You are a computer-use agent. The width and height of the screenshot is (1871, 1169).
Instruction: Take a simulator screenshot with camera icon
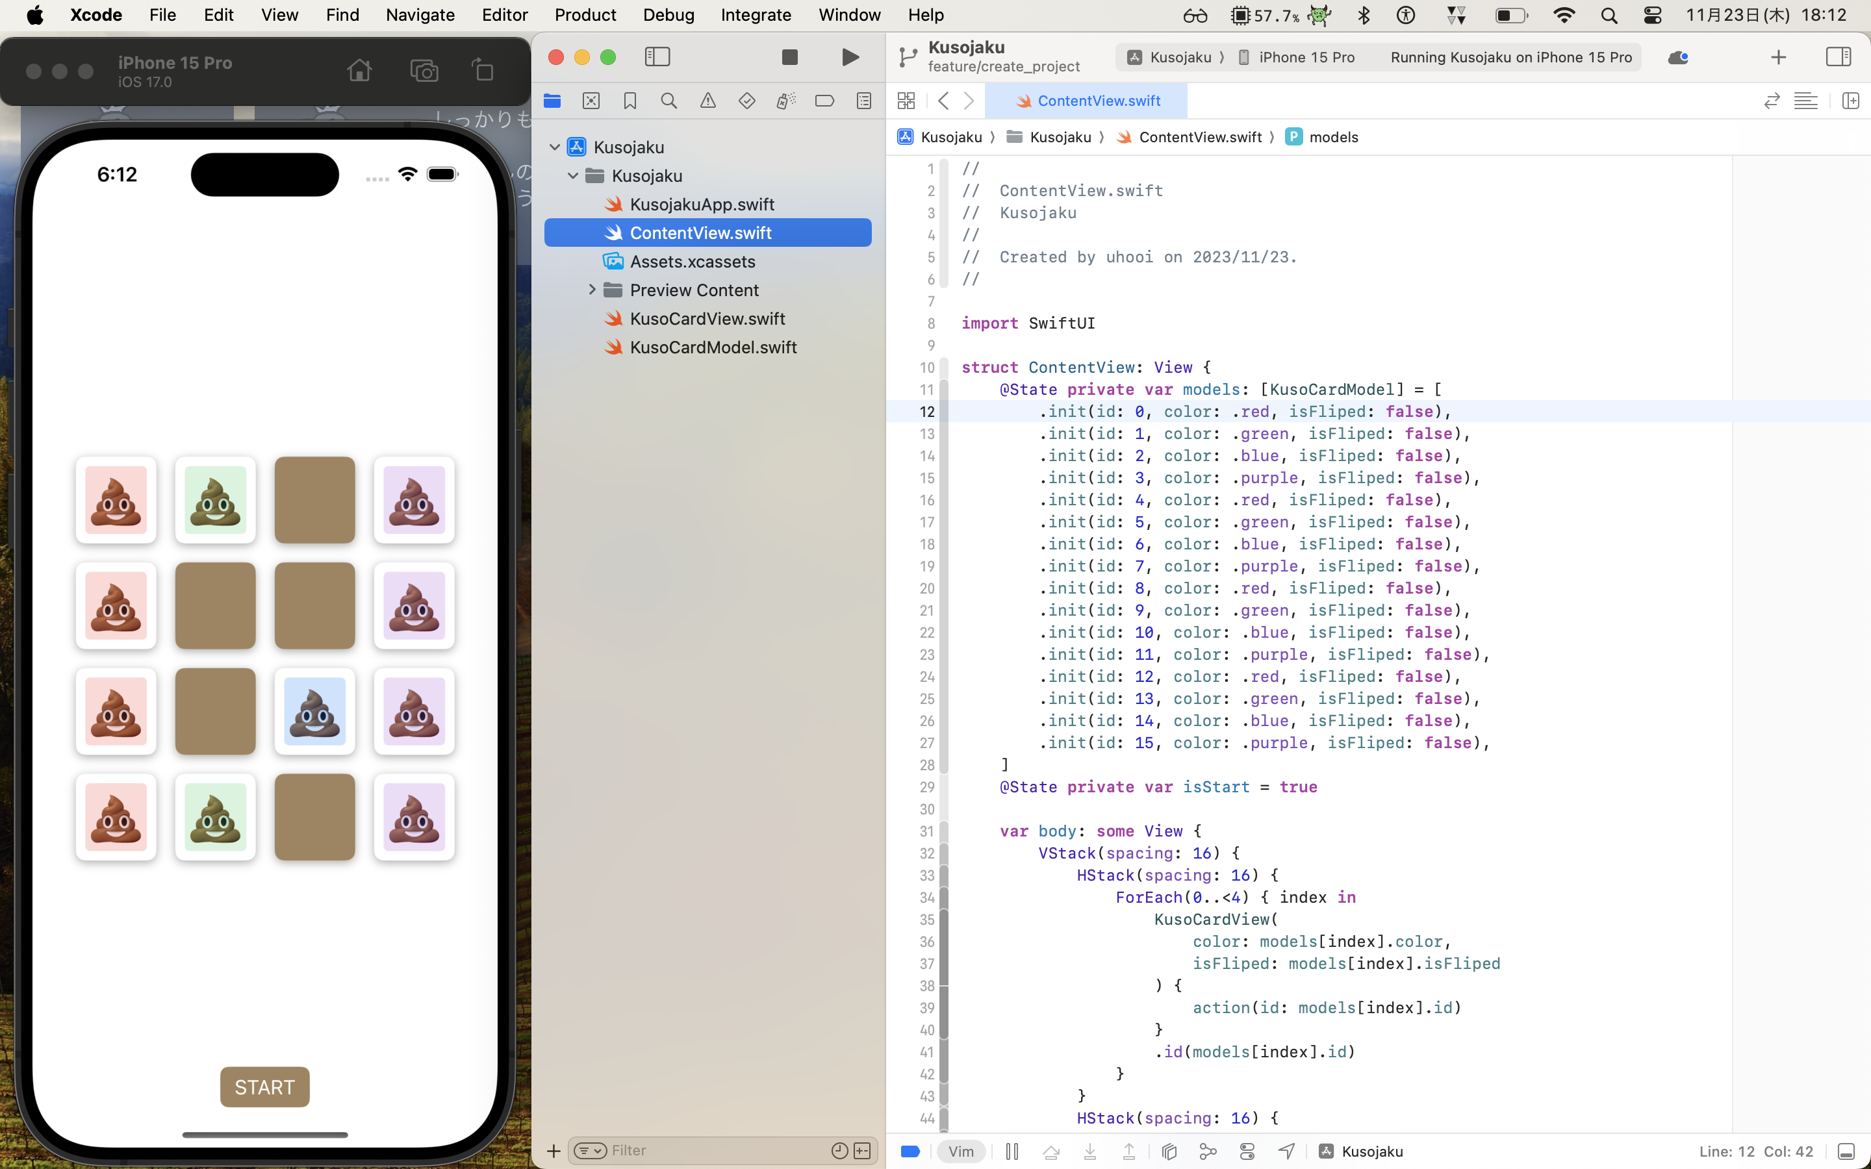pos(424,71)
